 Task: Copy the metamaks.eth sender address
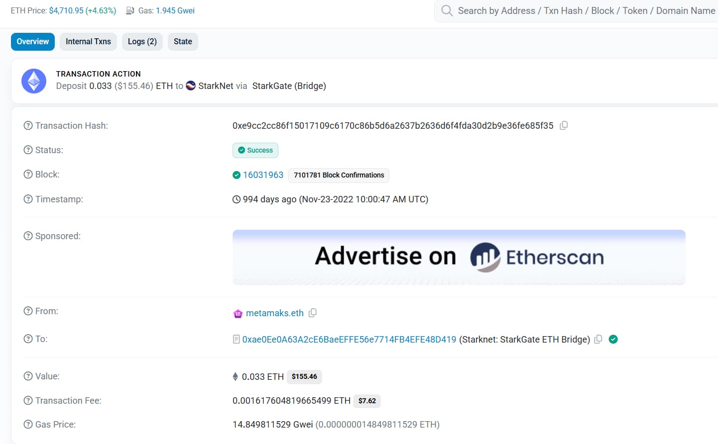(312, 313)
